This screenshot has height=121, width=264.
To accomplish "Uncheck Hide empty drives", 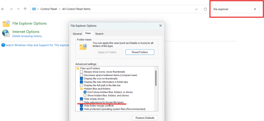I will [82, 99].
